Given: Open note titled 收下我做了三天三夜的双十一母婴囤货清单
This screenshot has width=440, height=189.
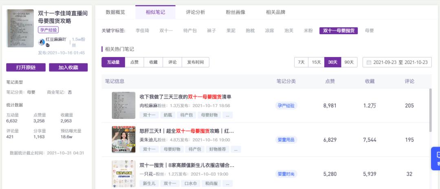Looking at the screenshot, I should 185,97.
